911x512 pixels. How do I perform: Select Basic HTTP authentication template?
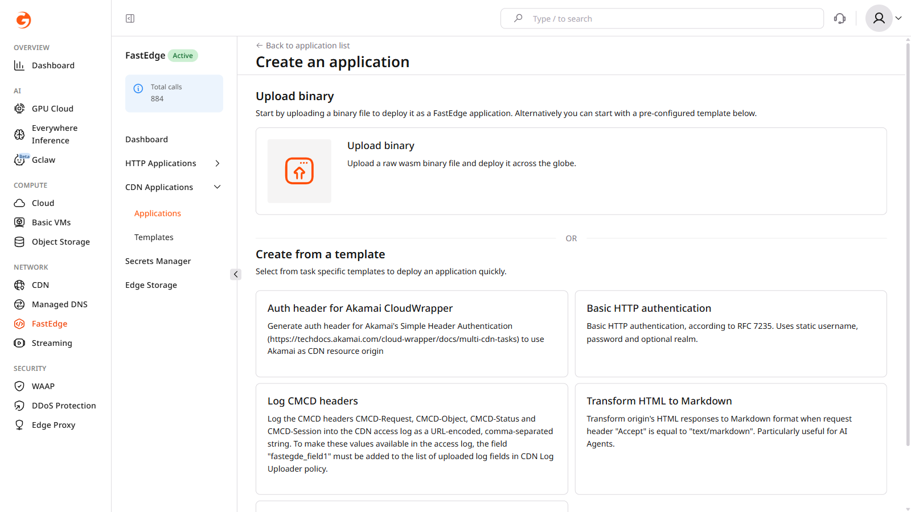pyautogui.click(x=731, y=334)
